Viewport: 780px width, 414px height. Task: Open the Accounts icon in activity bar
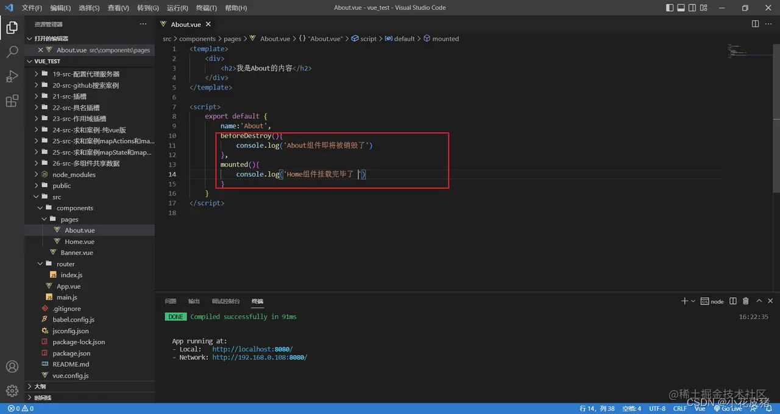(12, 367)
